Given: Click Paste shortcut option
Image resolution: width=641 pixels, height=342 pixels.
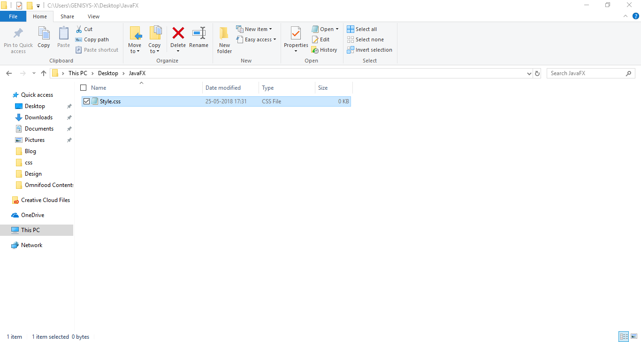Looking at the screenshot, I should [97, 50].
